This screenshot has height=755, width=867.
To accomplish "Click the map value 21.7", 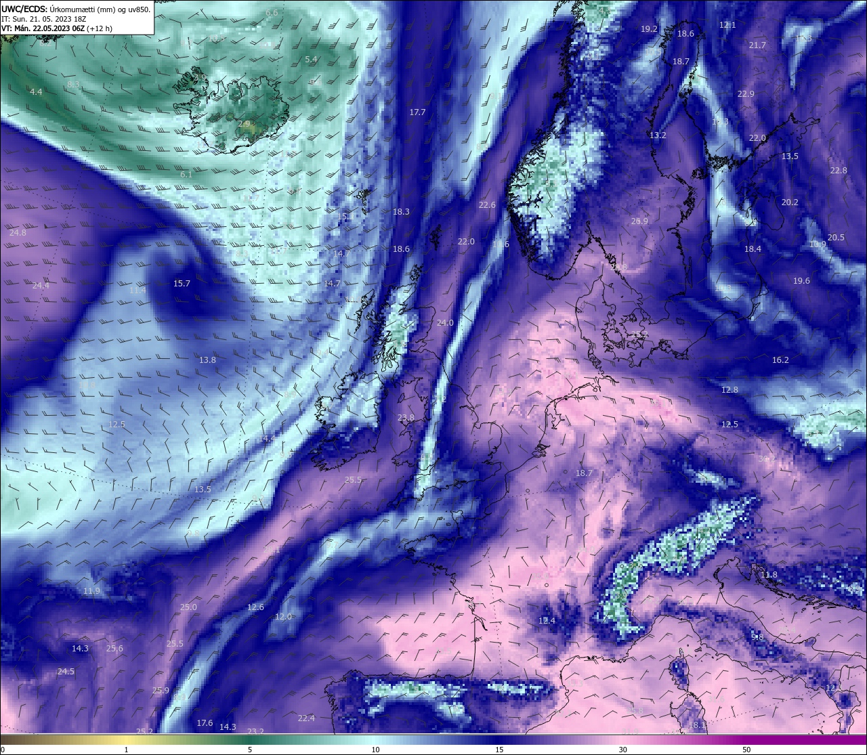I will (757, 45).
